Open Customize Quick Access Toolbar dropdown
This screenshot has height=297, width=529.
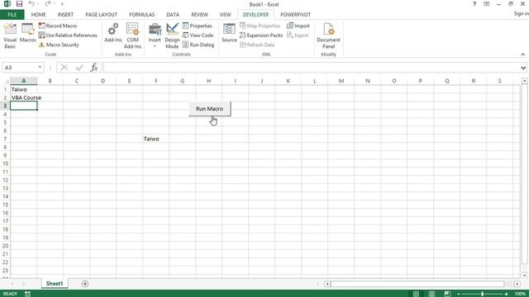[62, 4]
